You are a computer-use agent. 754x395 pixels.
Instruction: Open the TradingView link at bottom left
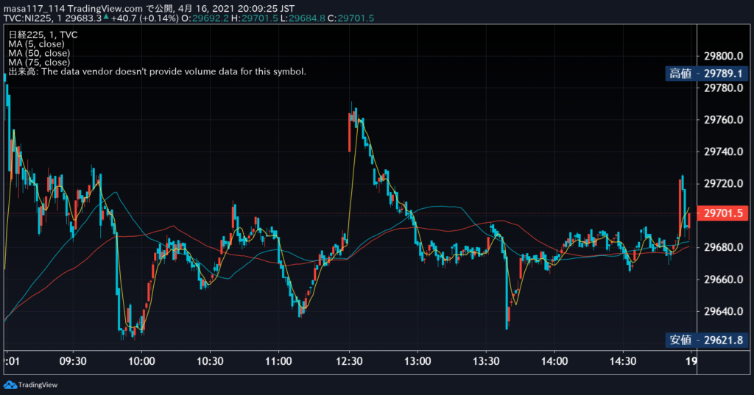pyautogui.click(x=30, y=385)
